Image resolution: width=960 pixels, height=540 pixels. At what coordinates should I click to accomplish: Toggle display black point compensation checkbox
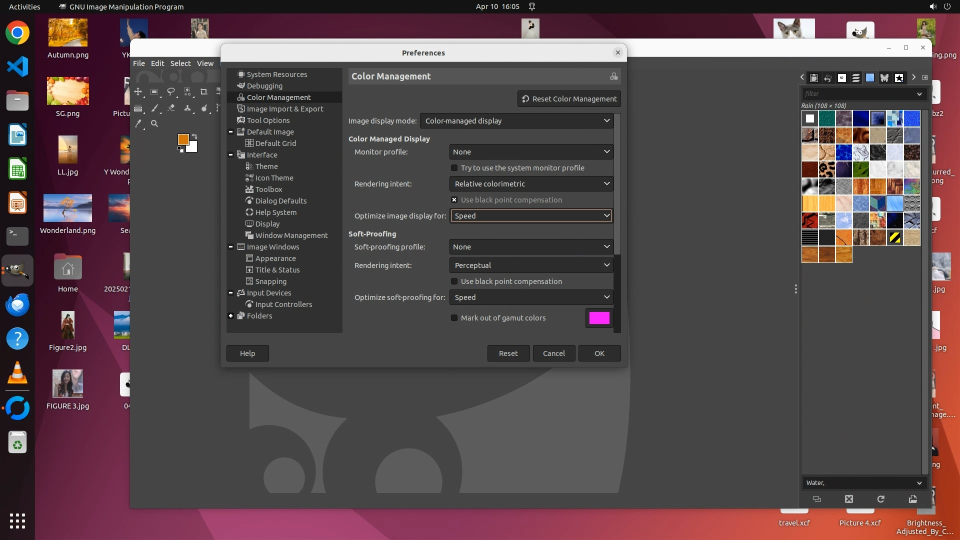[x=454, y=200]
